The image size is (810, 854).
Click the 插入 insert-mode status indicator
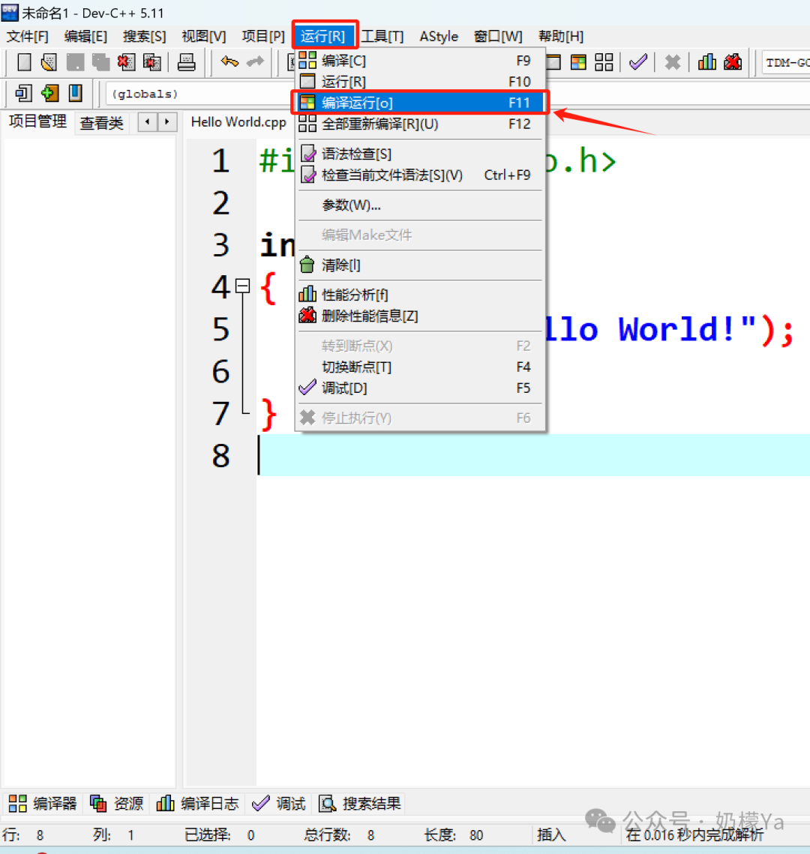coord(551,835)
